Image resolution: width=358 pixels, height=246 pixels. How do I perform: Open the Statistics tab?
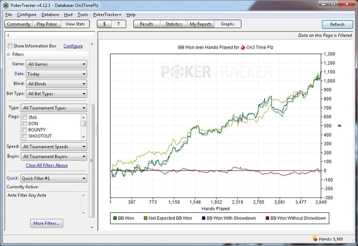174,24
